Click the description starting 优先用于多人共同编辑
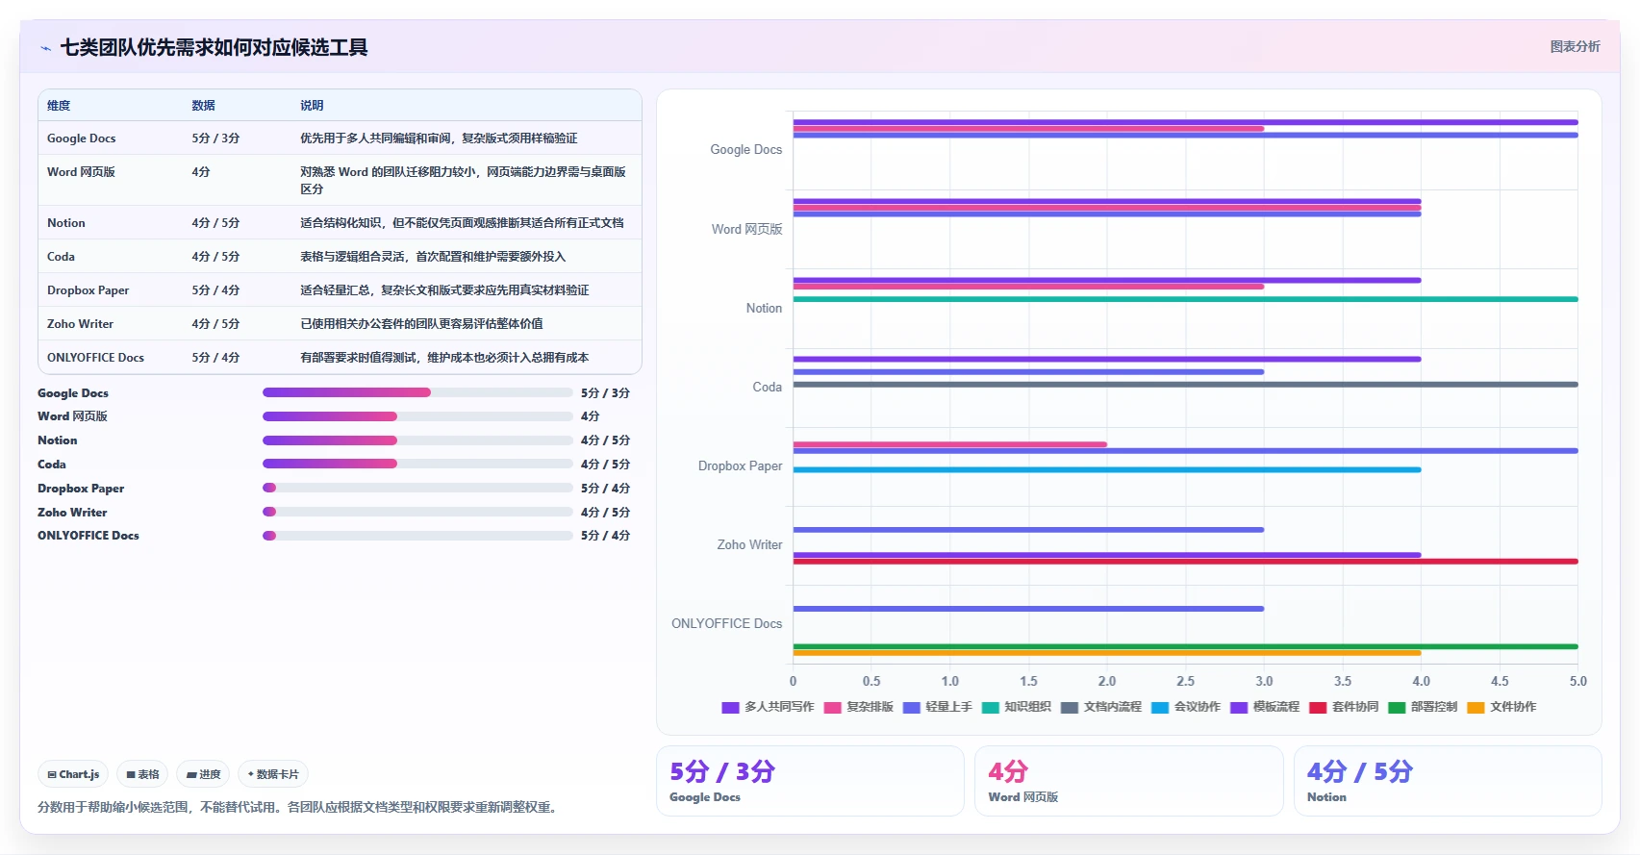The image size is (1640, 855). tap(439, 138)
